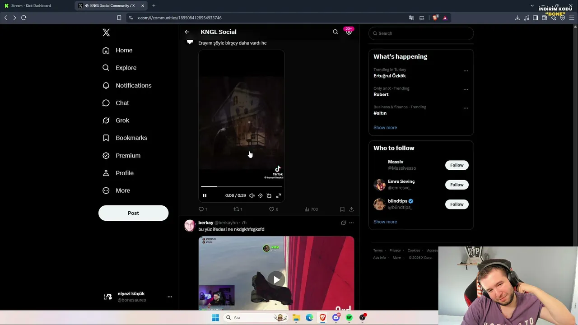Image resolution: width=578 pixels, height=325 pixels.
Task: Open the Robert trending topic
Action: (x=381, y=94)
